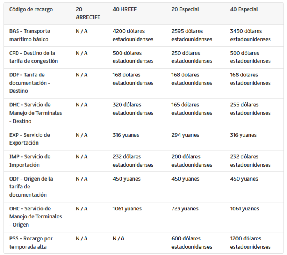
Task: Click the 4200 dólares estadounidenses cell
Action: point(133,35)
